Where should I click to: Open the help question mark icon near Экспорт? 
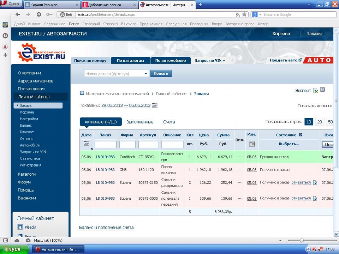[x=322, y=90]
